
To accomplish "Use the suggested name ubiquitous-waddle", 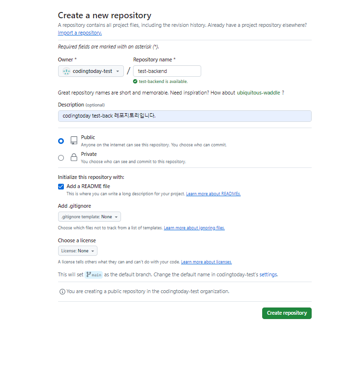I will pyautogui.click(x=258, y=93).
